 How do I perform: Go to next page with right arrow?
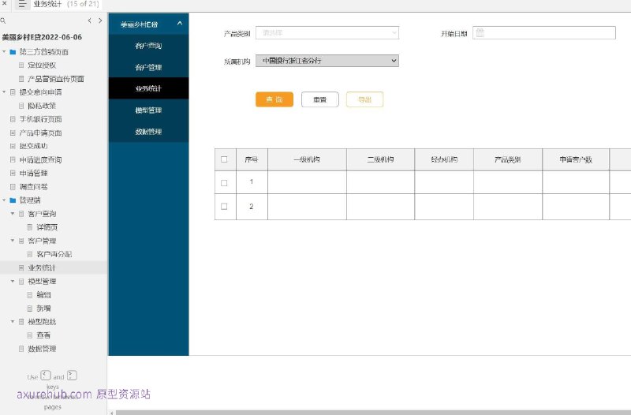tap(100, 21)
